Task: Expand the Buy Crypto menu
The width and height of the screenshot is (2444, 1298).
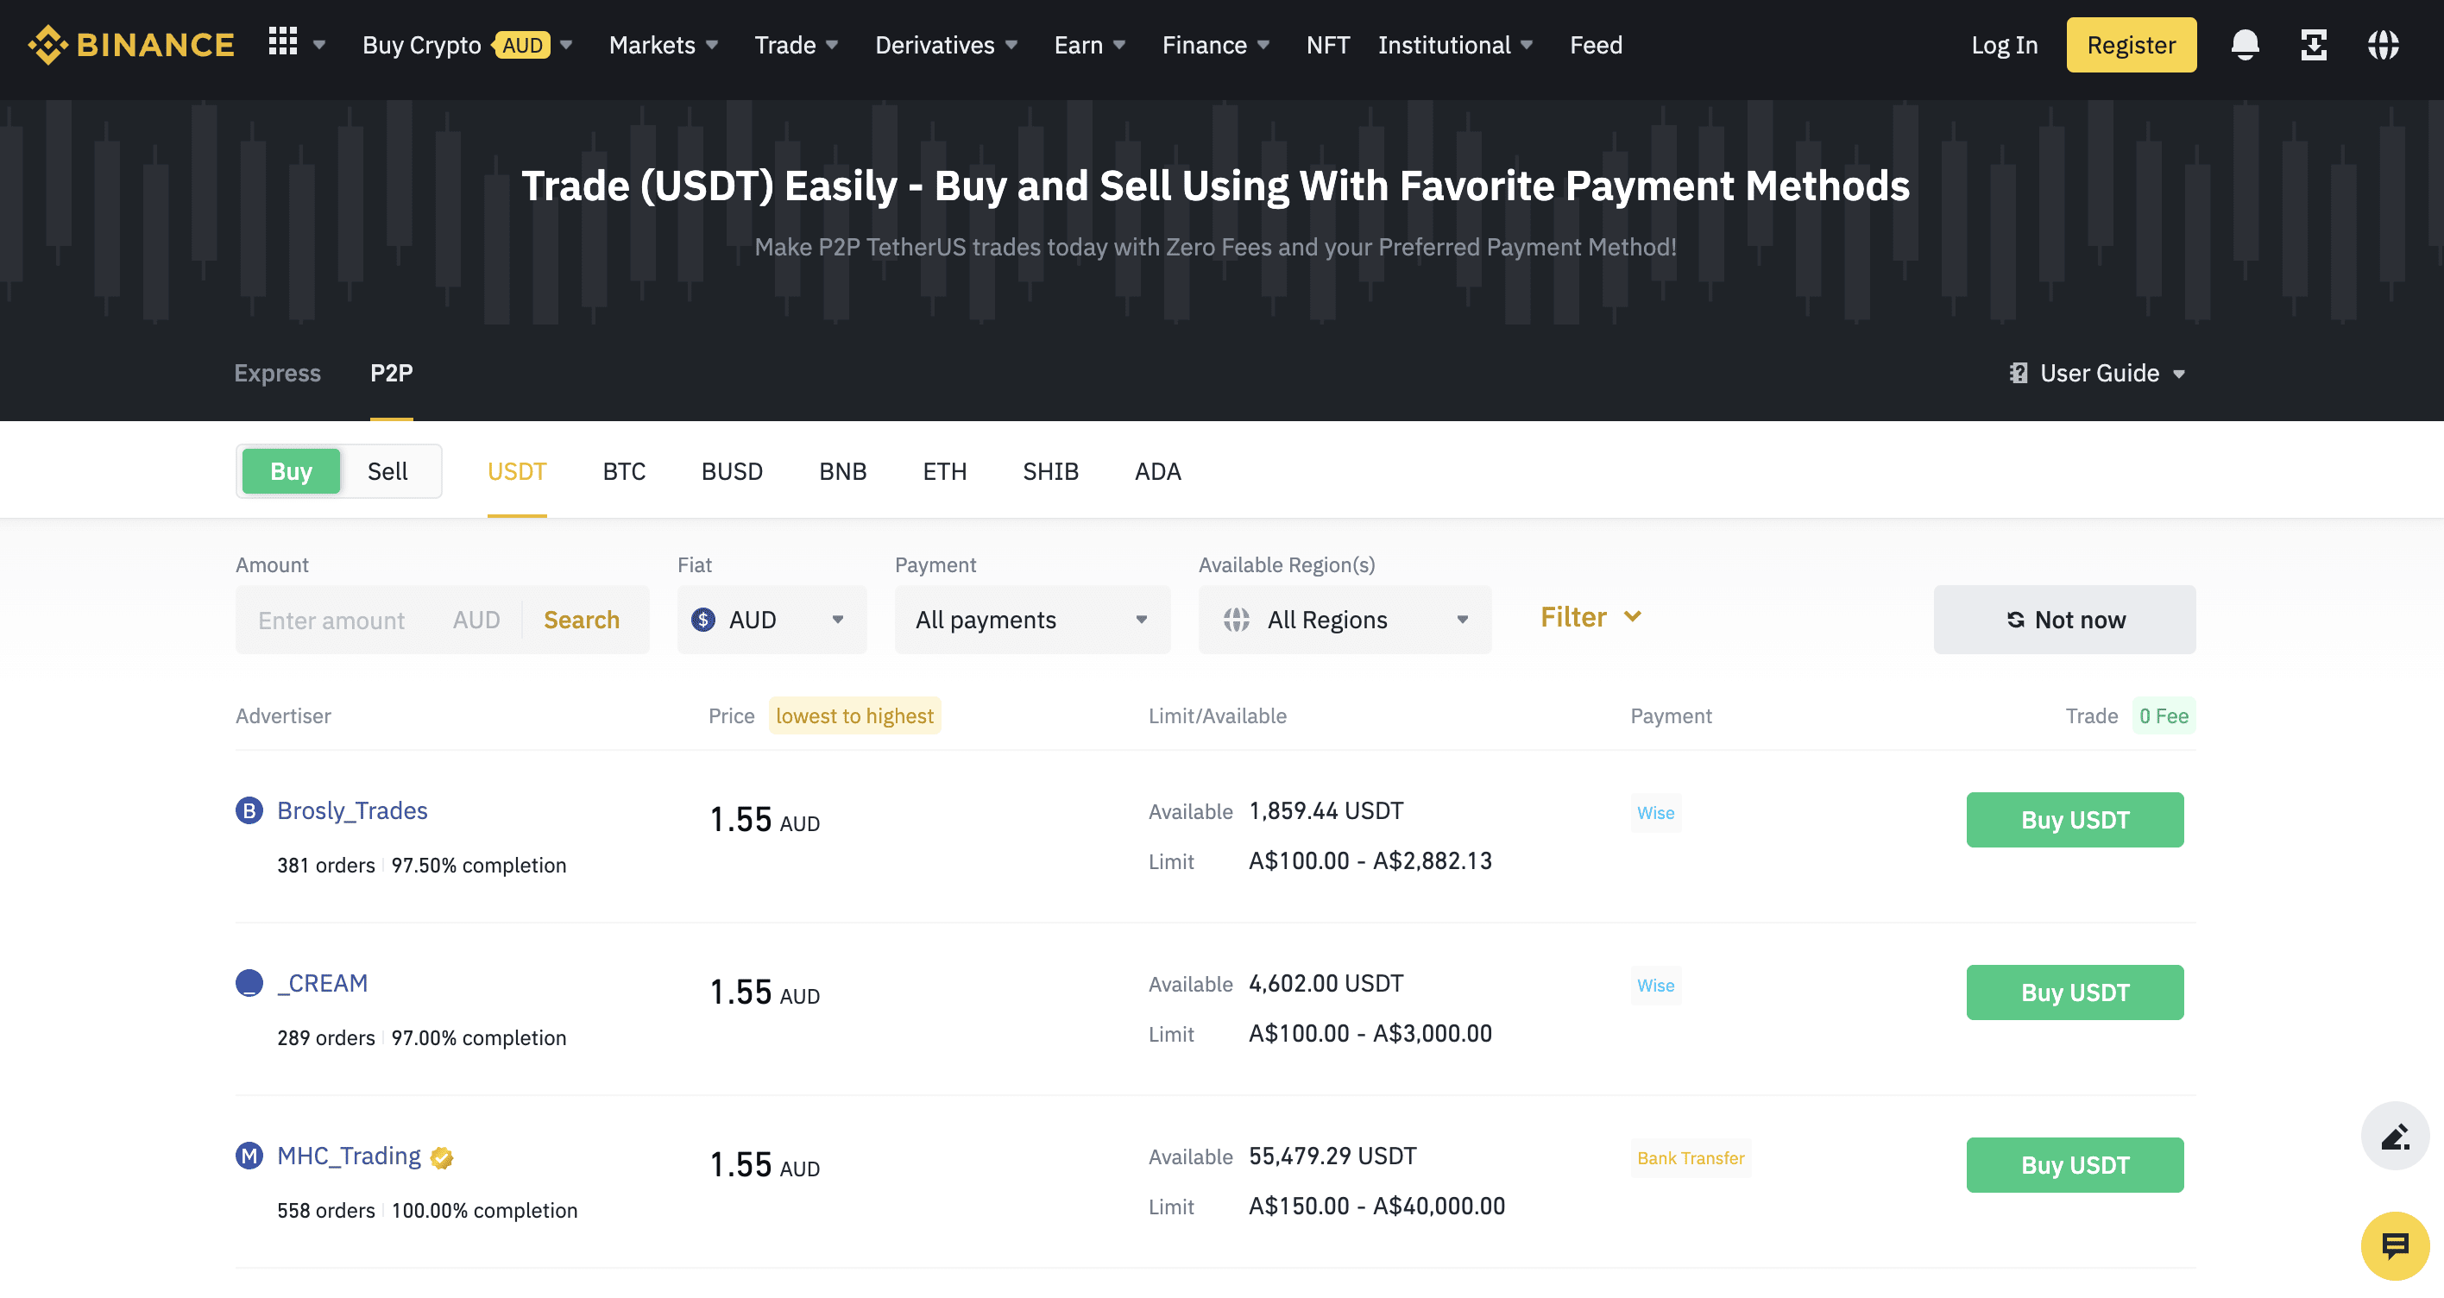Action: (467, 45)
